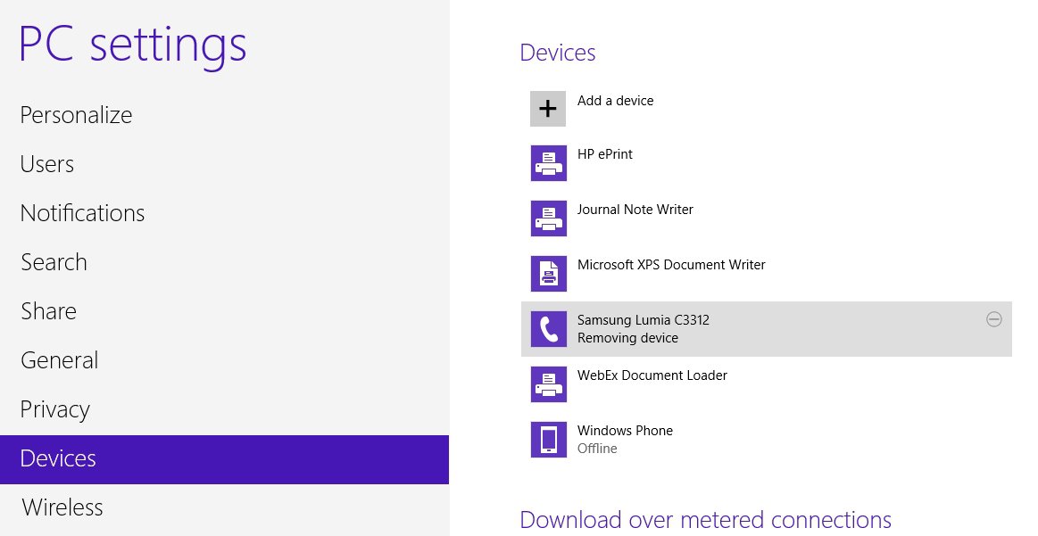Click the Devices section heading

[x=558, y=53]
